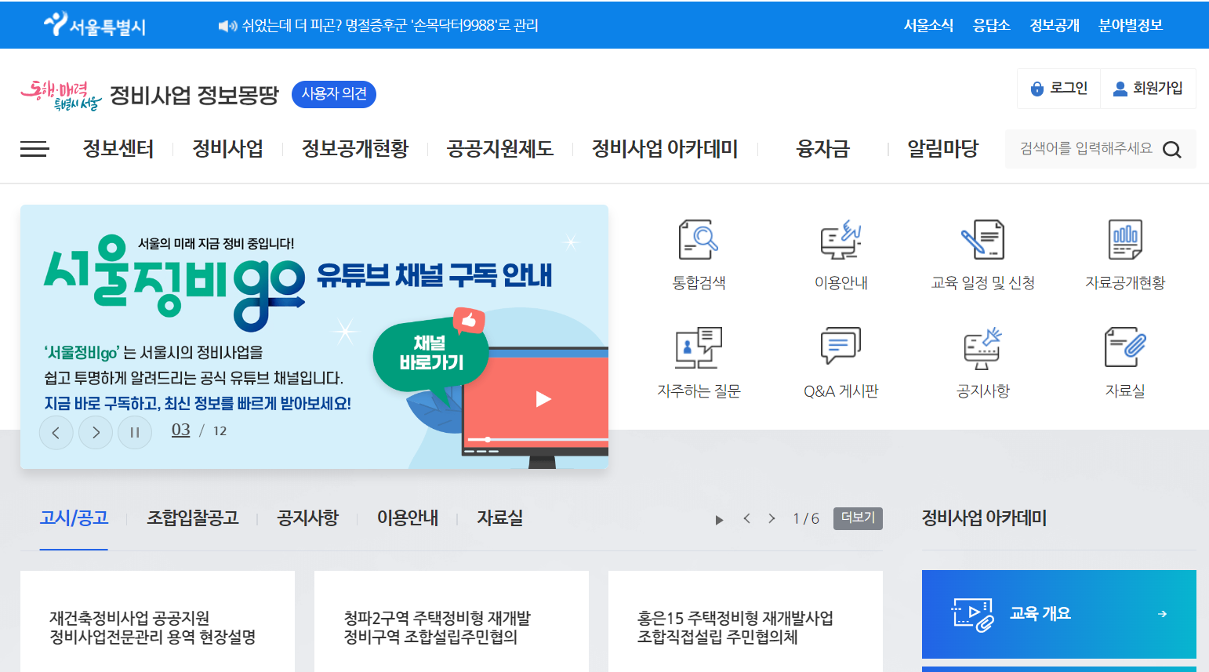Open the 정비사업 menu

[228, 149]
